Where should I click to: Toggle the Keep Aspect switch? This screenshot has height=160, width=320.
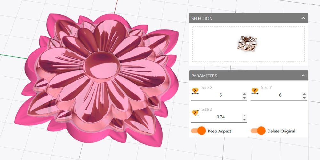click(198, 131)
